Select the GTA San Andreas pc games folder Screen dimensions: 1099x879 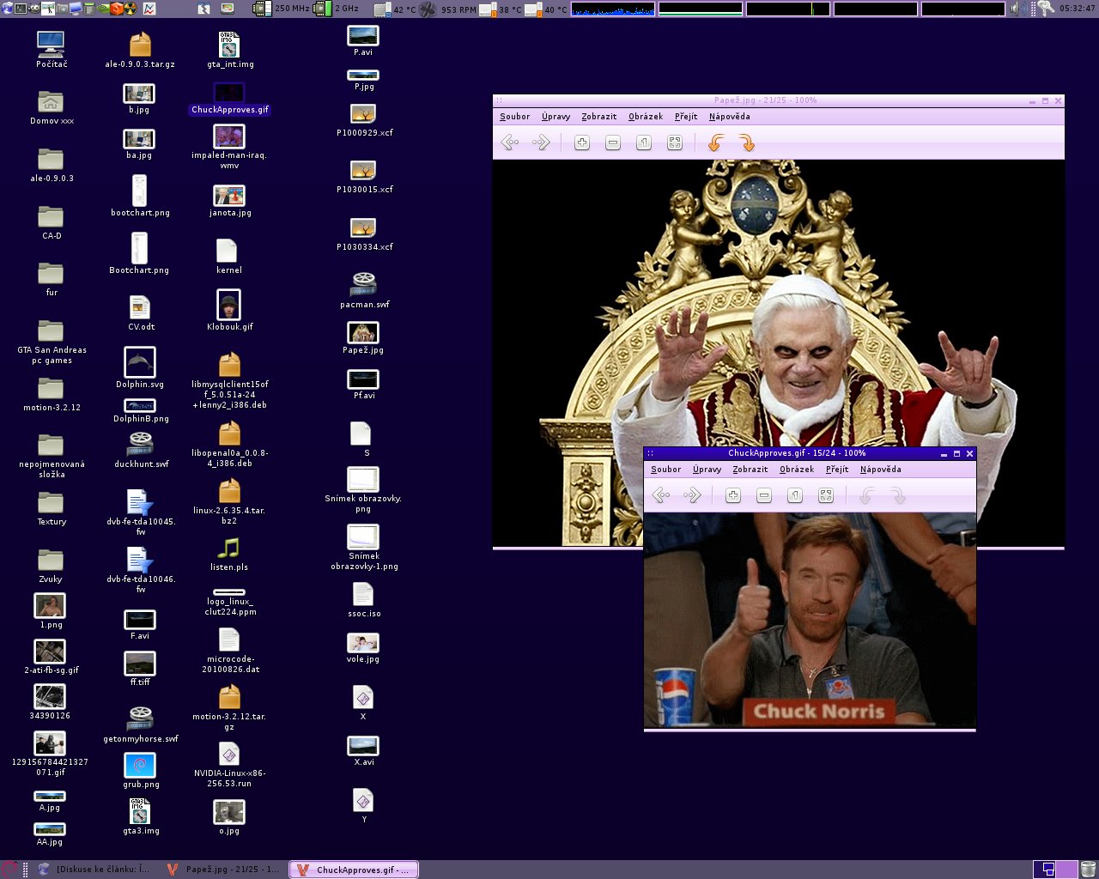(52, 341)
